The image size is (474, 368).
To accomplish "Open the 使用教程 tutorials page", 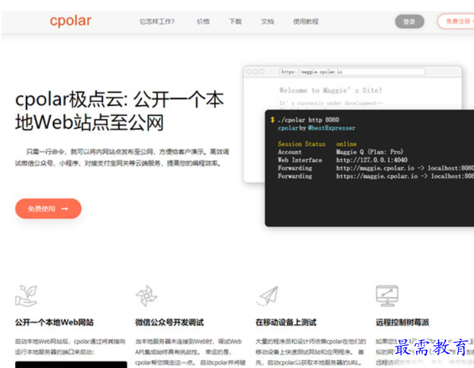I will click(306, 22).
